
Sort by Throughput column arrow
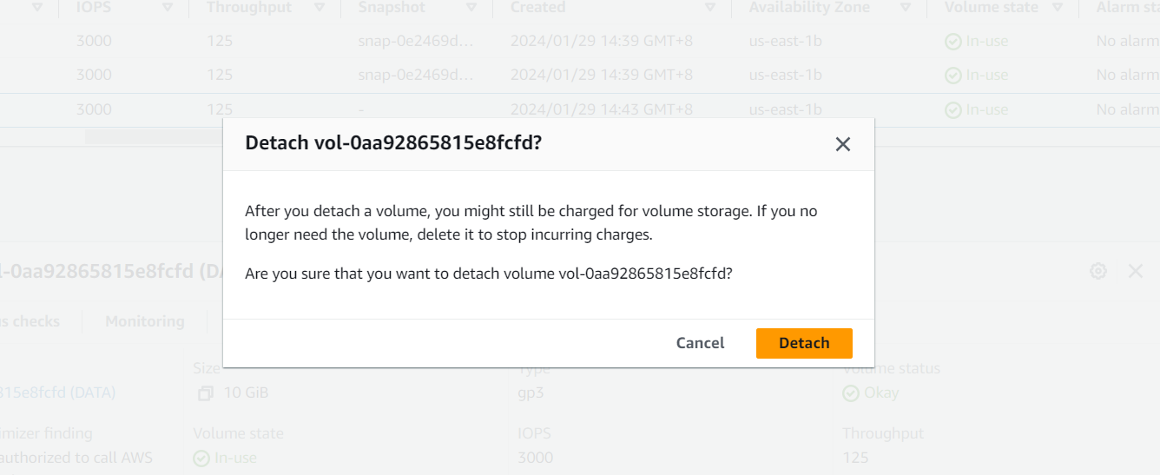click(320, 7)
